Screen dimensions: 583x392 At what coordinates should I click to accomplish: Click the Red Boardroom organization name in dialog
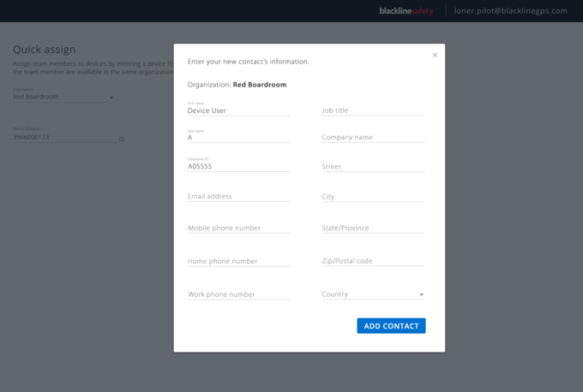[x=260, y=85]
